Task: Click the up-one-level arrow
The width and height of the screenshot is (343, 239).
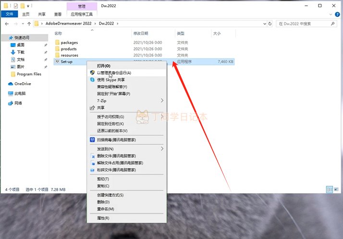Action: [x=29, y=24]
